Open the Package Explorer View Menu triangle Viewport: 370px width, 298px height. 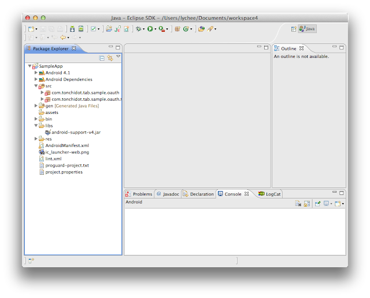tap(118, 57)
